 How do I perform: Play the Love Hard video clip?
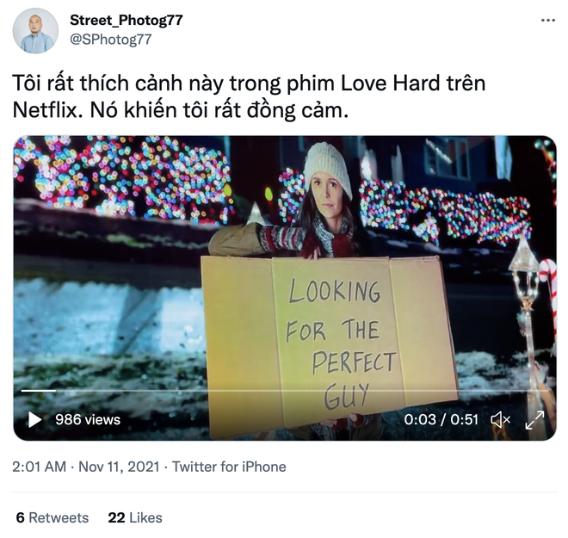coord(34,419)
